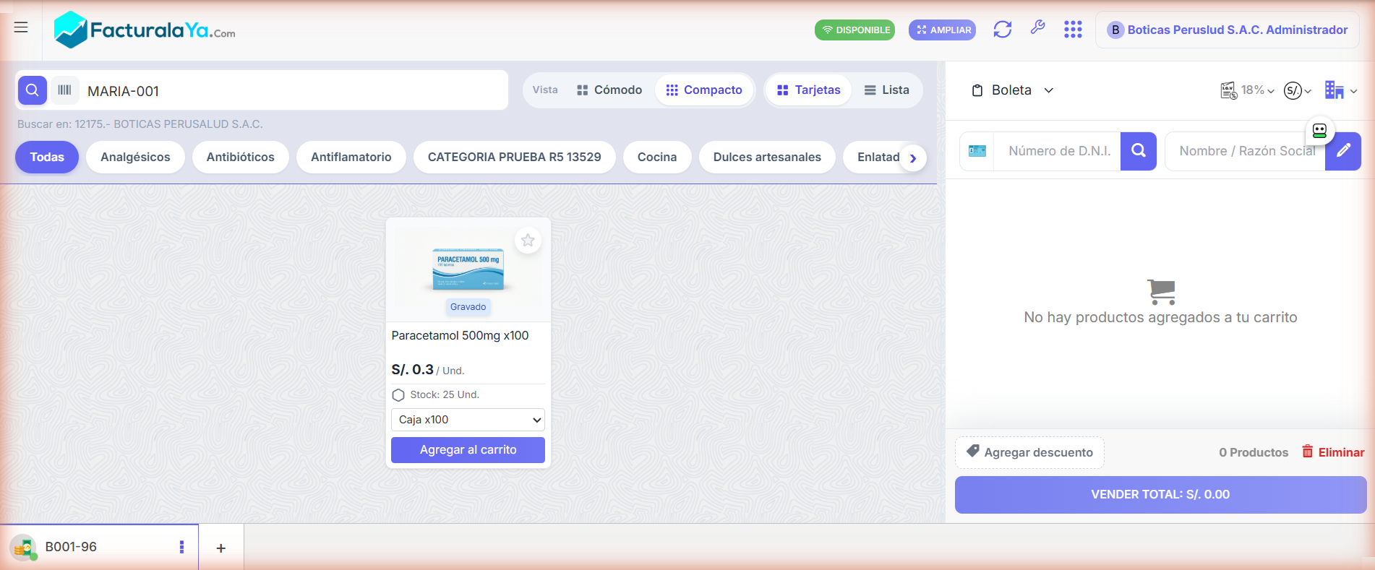
Task: Select the Analgésicos category
Action: coord(135,157)
